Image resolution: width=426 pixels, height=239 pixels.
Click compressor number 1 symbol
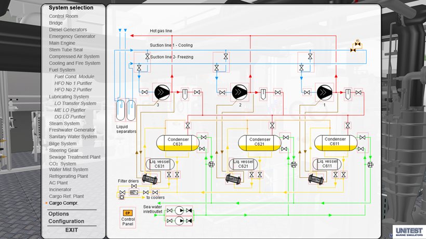coord(324,92)
